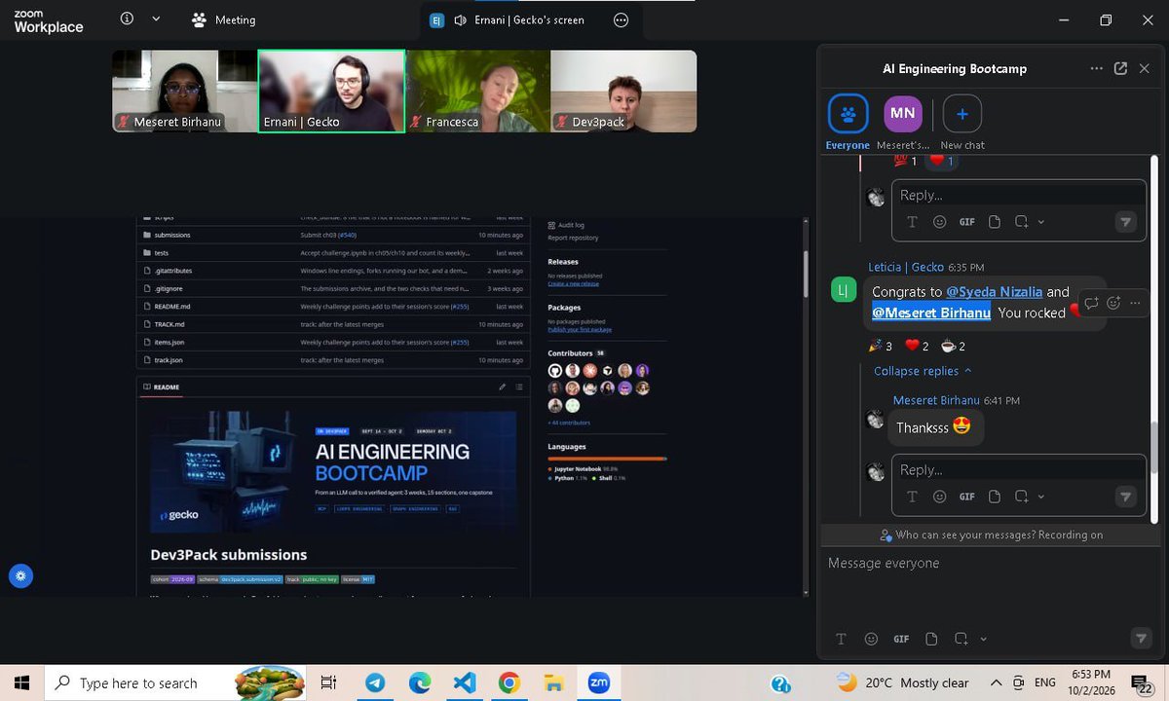Open Google Chrome from the taskbar
The image size is (1169, 701).
(509, 683)
